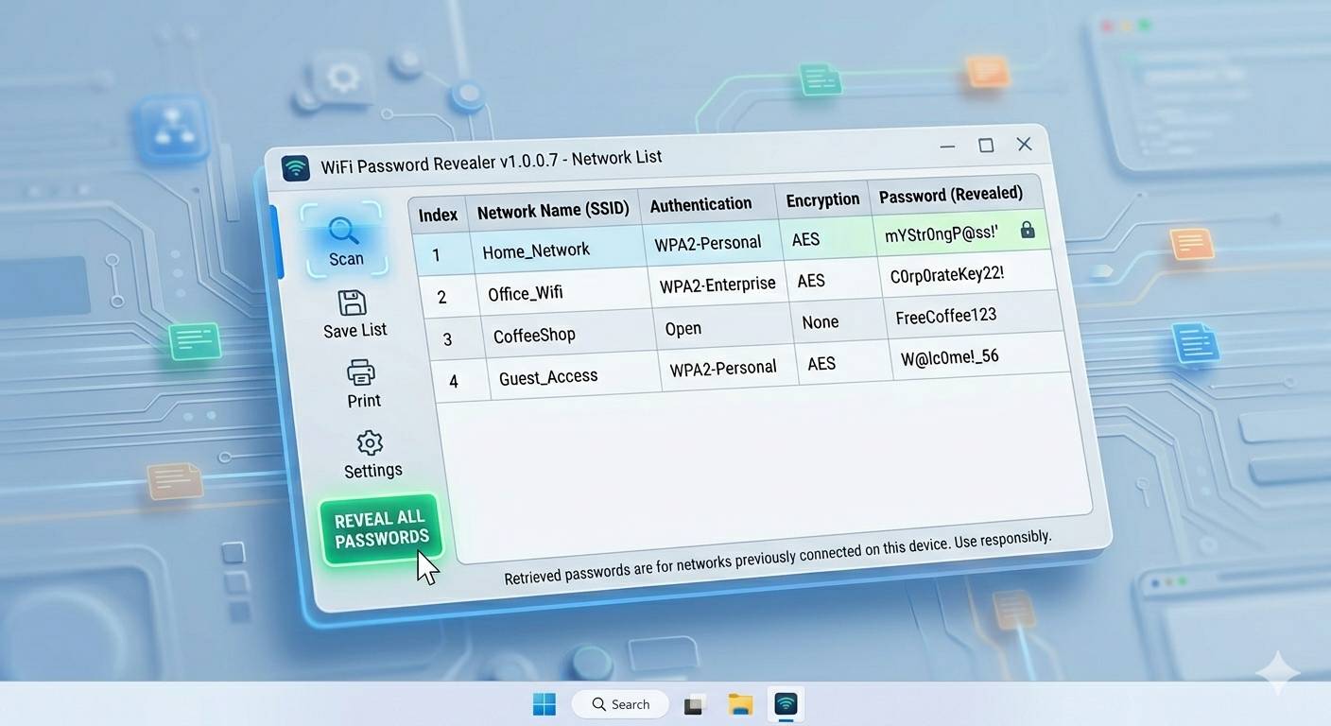Sort by Network Name (SSID) column header
This screenshot has height=726, width=1331.
[553, 211]
